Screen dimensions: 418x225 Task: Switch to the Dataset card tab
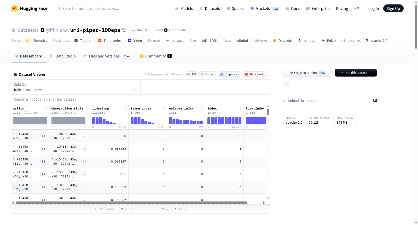(28, 56)
